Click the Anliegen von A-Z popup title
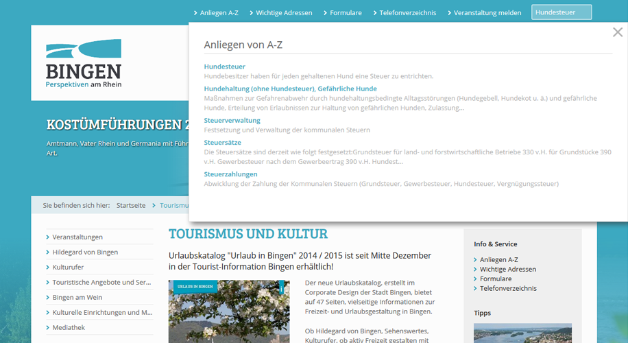Viewport: 628px width, 343px height. click(243, 45)
